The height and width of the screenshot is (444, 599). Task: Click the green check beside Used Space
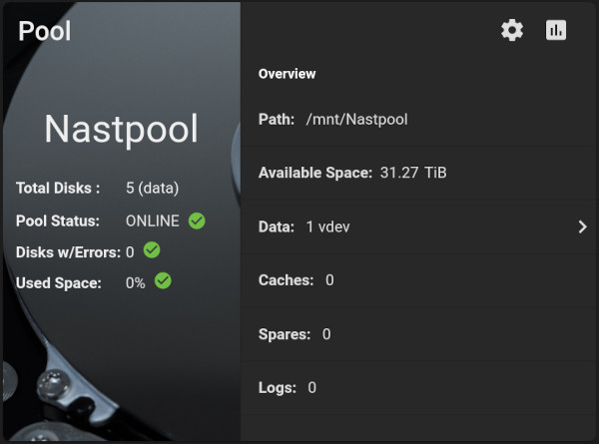163,281
